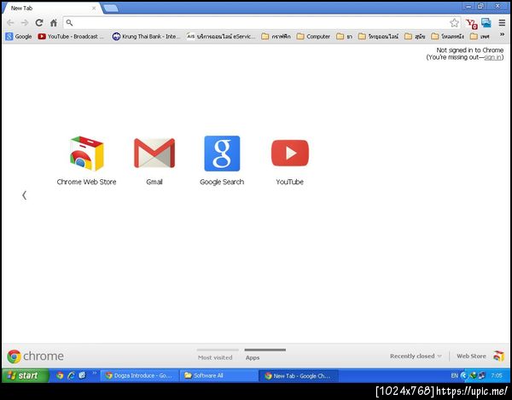512x400 pixels.
Task: Open a new tab with the tab button
Action: (x=111, y=9)
